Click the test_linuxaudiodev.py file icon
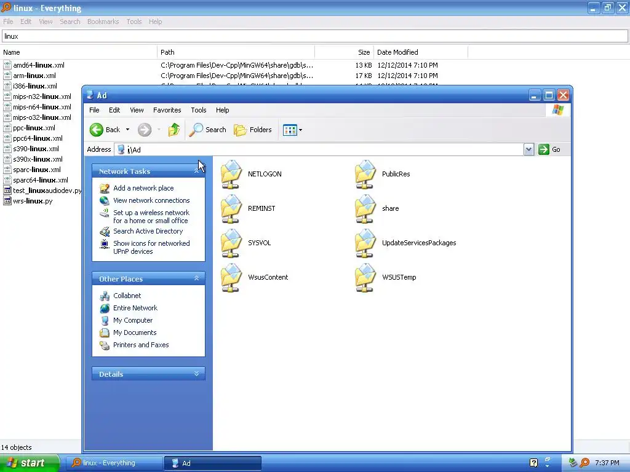The image size is (630, 472). [x=7, y=191]
